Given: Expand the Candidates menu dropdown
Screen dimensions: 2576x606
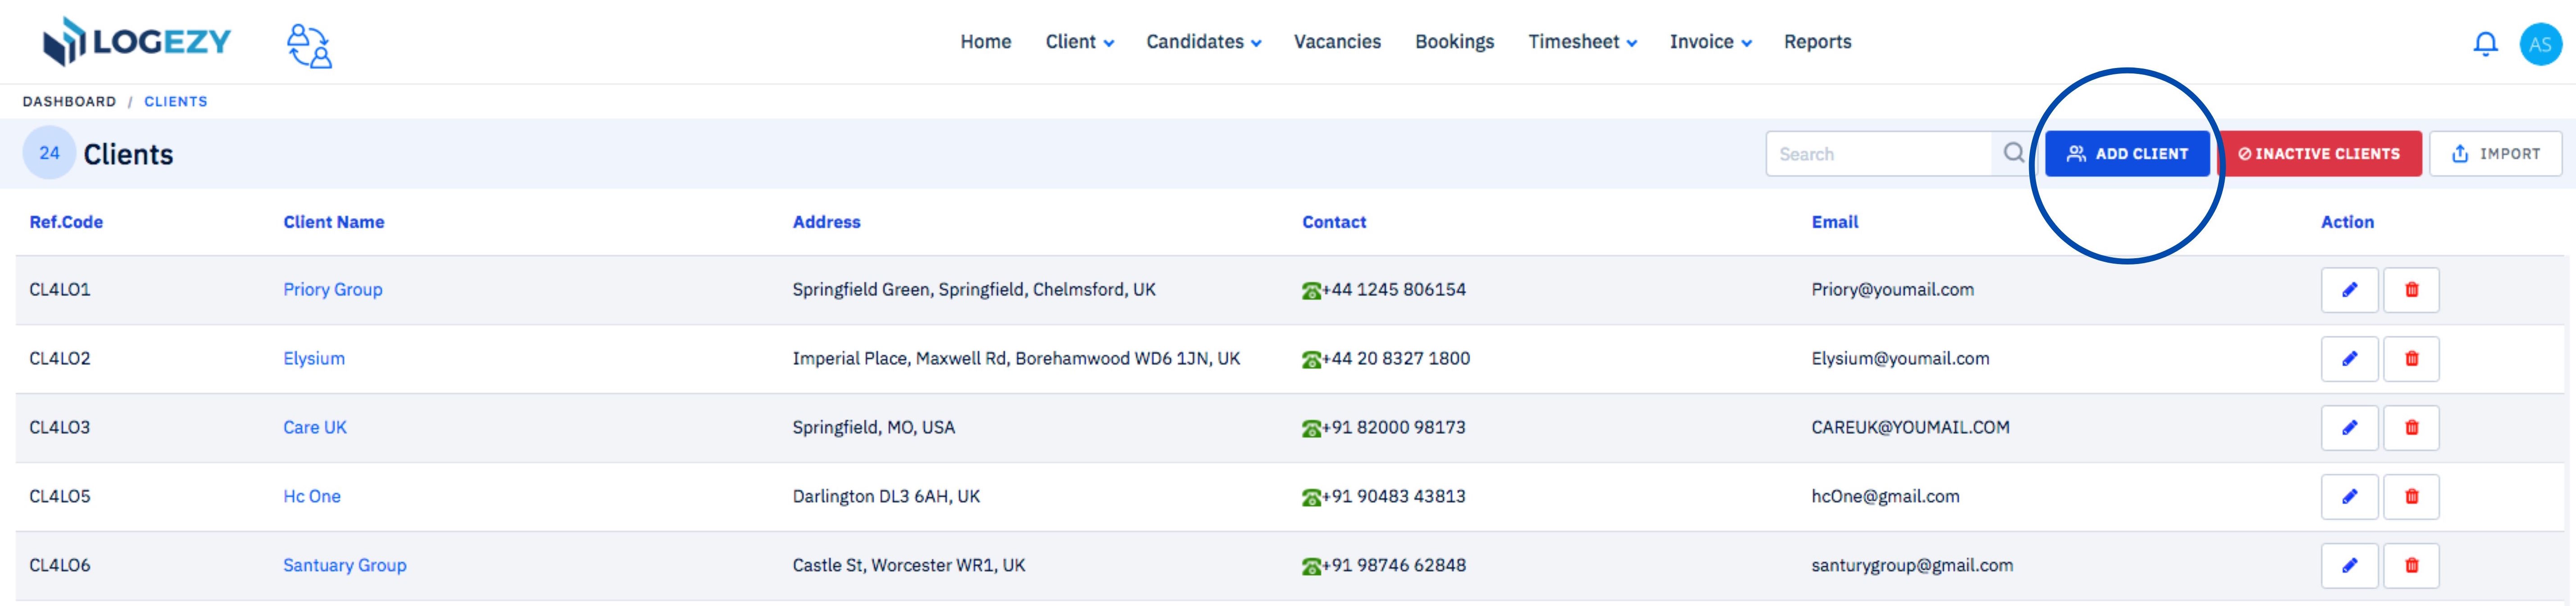Looking at the screenshot, I should (x=1203, y=42).
